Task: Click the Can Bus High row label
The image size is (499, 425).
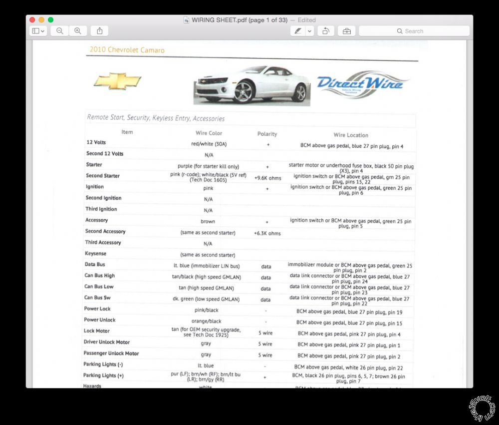Action: [x=100, y=276]
